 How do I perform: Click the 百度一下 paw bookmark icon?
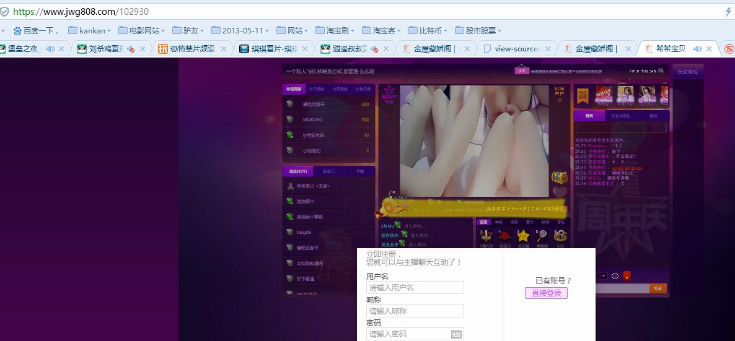(x=17, y=30)
